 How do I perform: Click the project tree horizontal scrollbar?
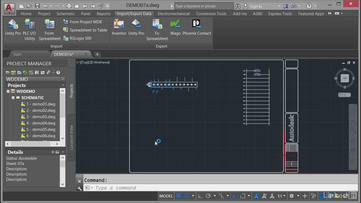tap(32, 144)
